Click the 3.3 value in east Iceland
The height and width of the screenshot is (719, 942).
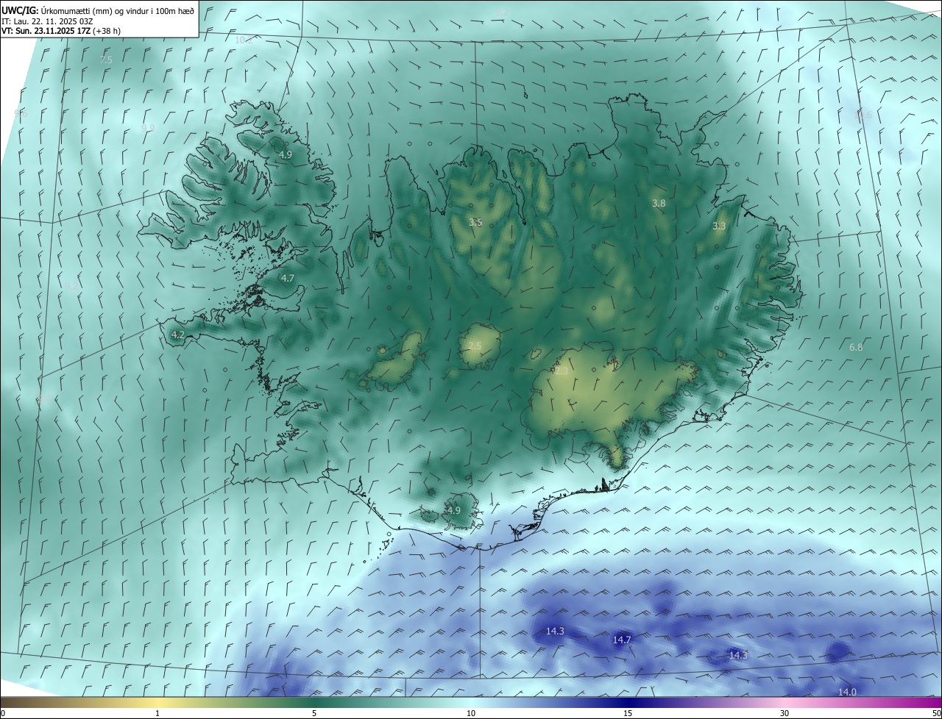pyautogui.click(x=719, y=226)
